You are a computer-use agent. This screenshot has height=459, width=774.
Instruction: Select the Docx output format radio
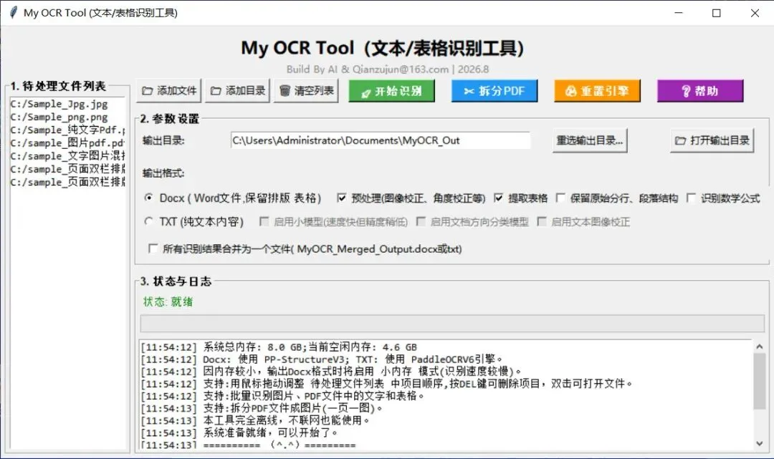(148, 198)
